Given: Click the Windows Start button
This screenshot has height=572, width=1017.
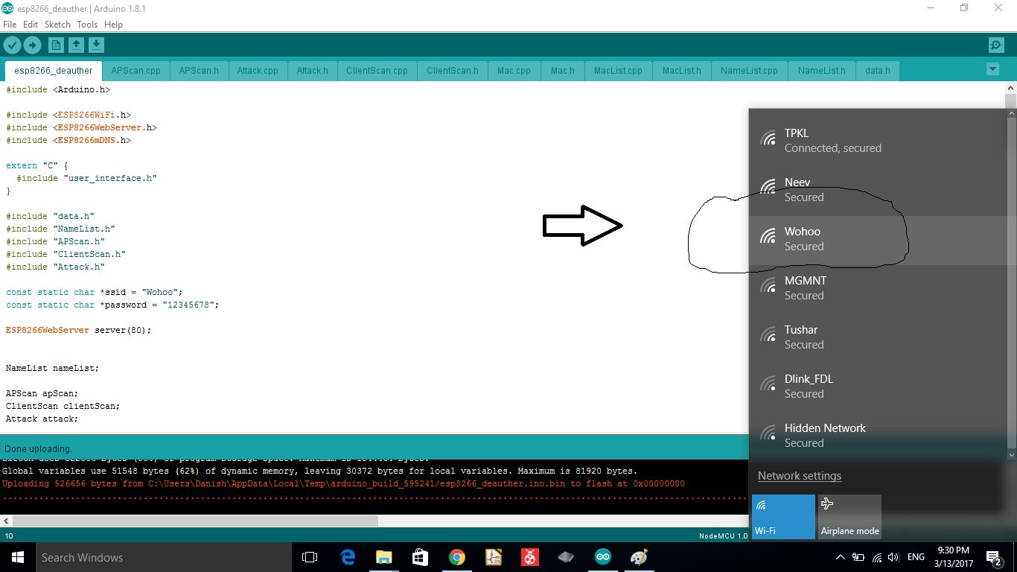Looking at the screenshot, I should pos(17,557).
